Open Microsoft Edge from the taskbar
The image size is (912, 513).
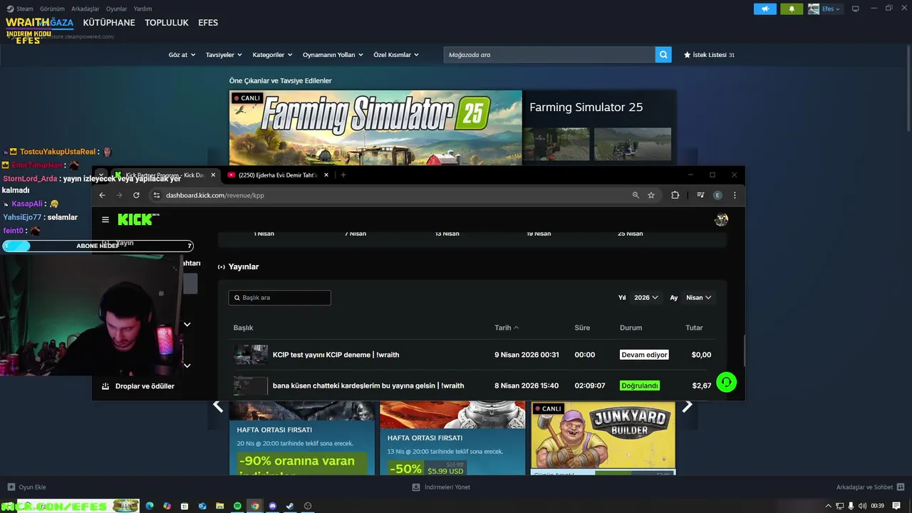click(150, 506)
